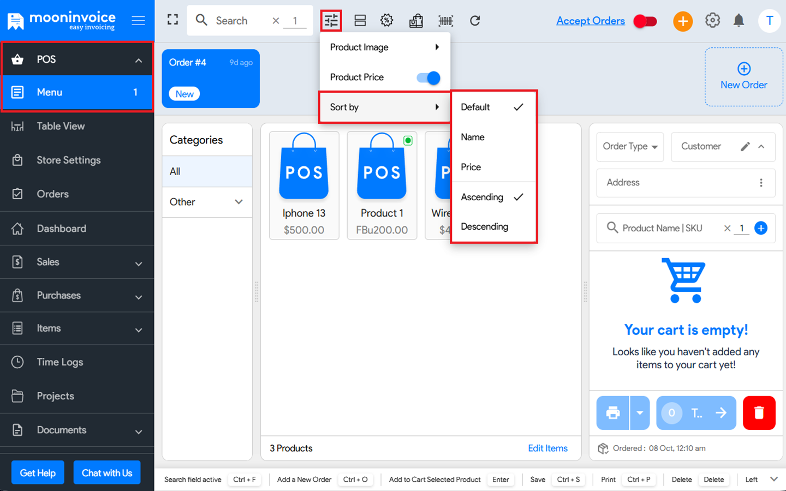Open the rows layout view icon

point(360,20)
